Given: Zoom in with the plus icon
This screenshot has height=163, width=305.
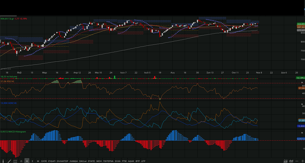Looking at the screenshot, I should [302, 161].
